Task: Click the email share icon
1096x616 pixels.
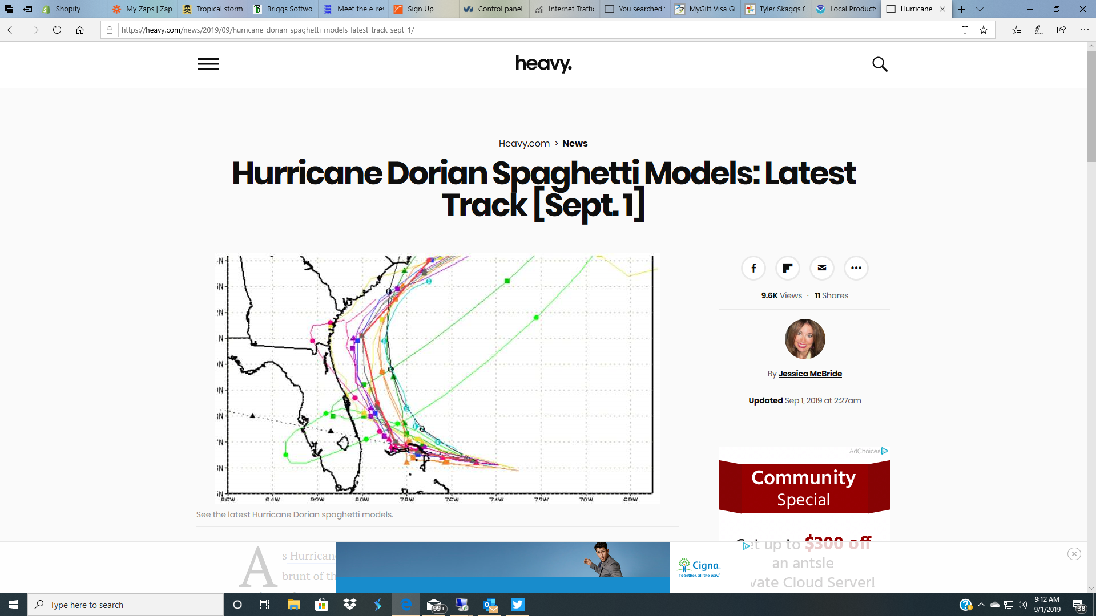Action: 821,268
